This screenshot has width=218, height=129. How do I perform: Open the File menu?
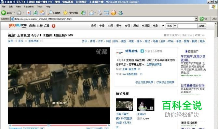click(x=4, y=6)
